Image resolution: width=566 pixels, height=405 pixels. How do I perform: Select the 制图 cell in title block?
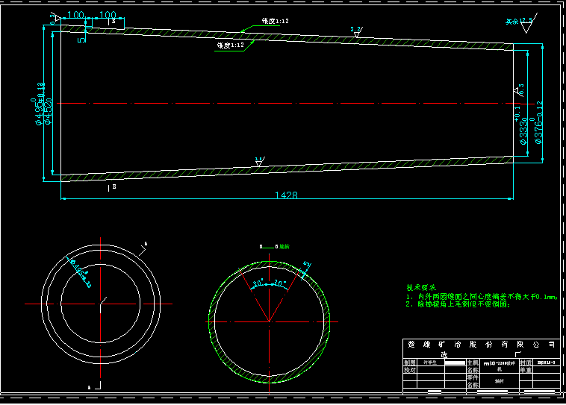click(408, 362)
